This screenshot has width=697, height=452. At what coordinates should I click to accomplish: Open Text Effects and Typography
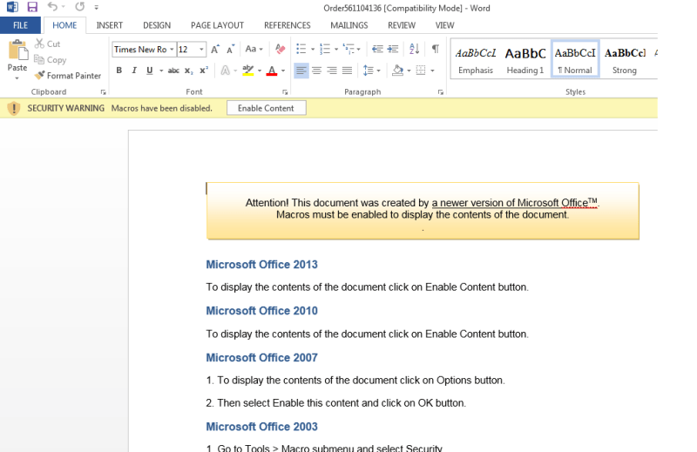226,71
